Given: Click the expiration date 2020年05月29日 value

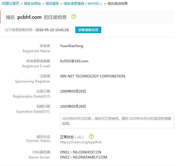Looking at the screenshot, I should click(x=73, y=107).
